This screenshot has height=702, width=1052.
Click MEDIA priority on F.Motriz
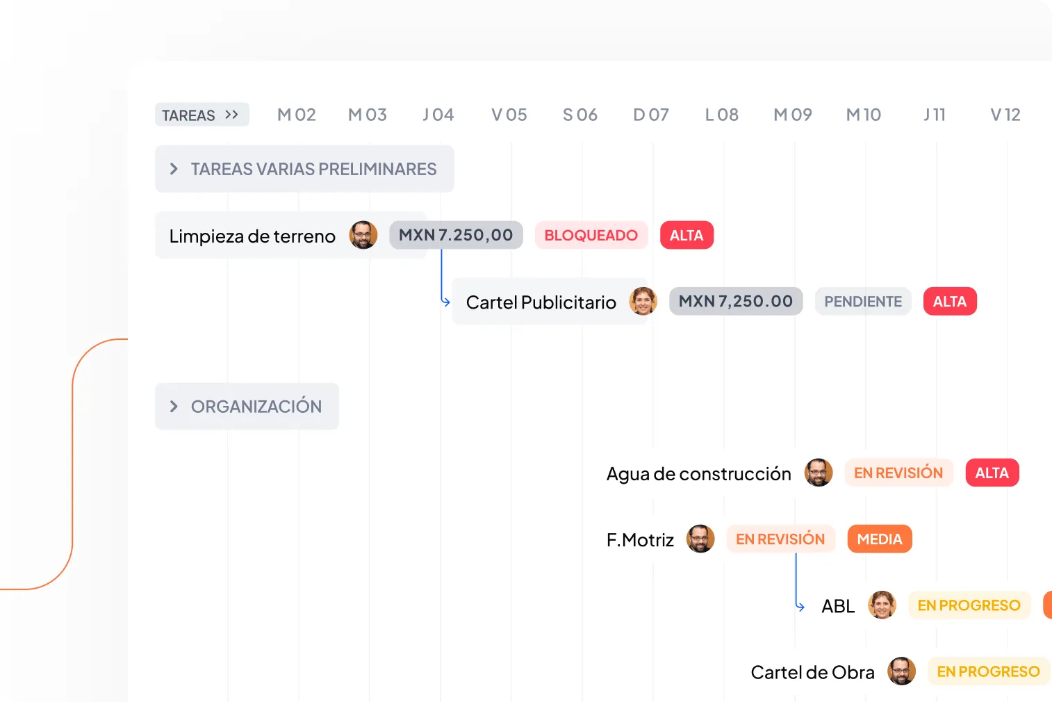(880, 539)
